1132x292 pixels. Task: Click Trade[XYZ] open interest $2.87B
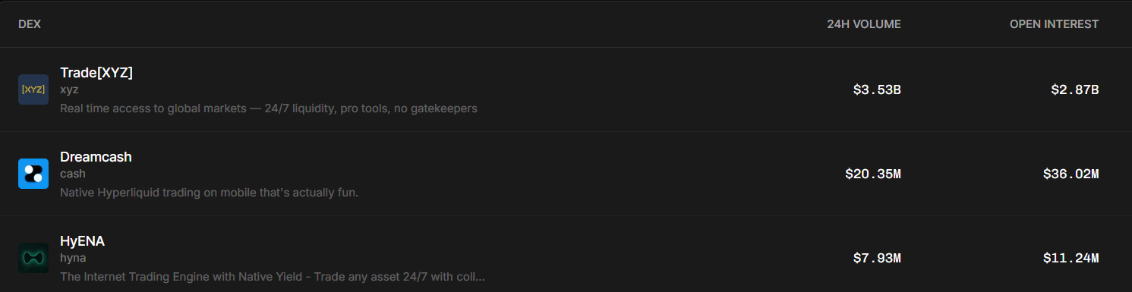(x=1075, y=89)
